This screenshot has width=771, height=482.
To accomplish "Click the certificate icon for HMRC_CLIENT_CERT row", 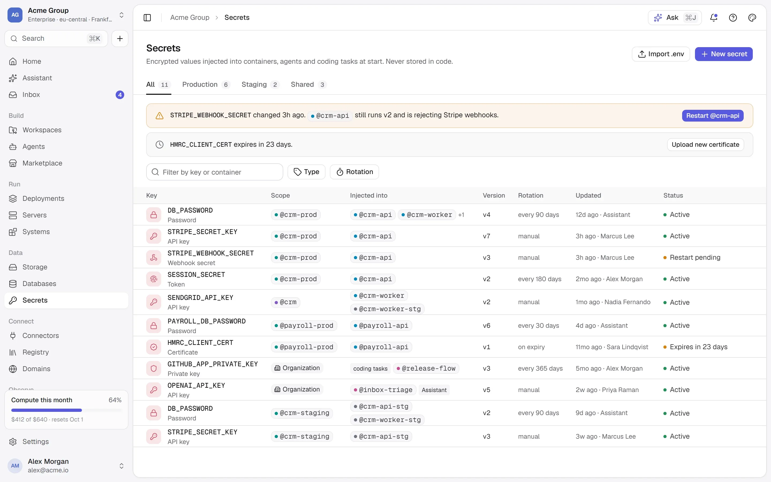I will [x=154, y=347].
